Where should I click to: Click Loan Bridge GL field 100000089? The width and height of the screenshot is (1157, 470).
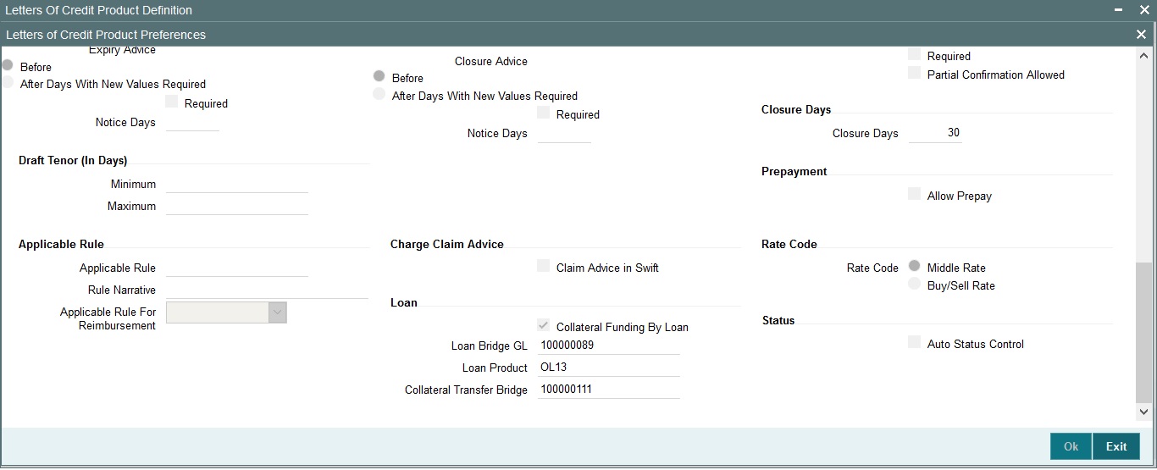click(x=609, y=346)
